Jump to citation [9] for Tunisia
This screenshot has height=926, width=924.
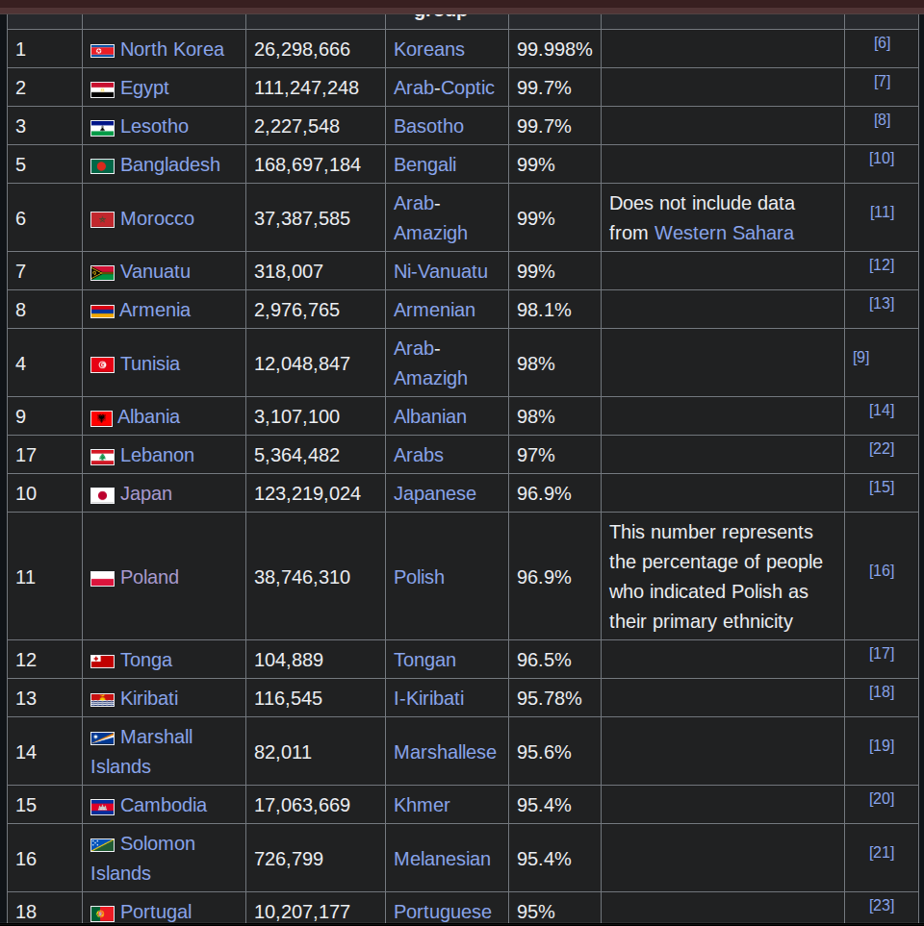click(860, 357)
